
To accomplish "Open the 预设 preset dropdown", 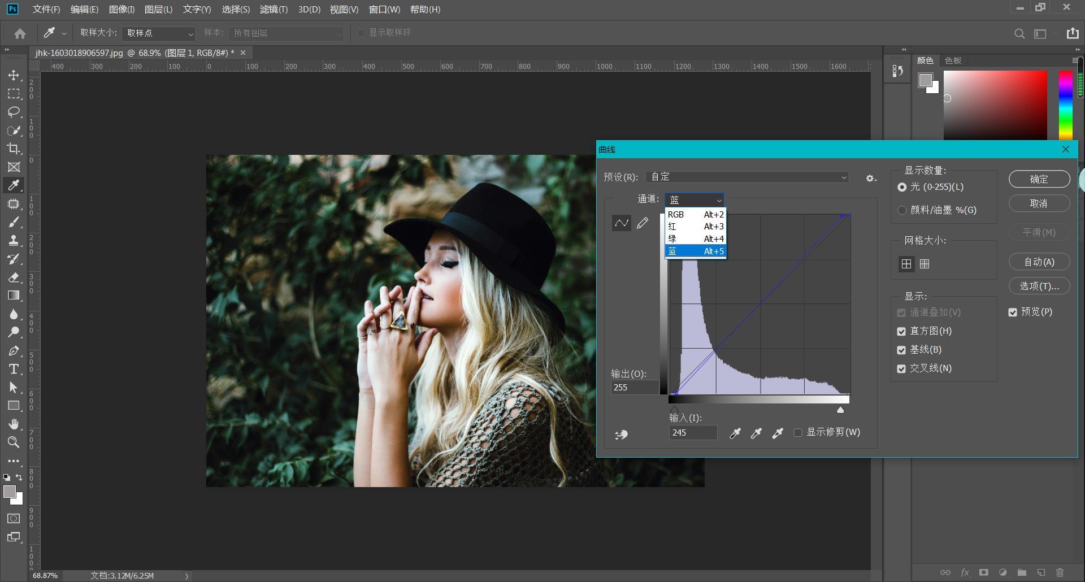I will [747, 177].
